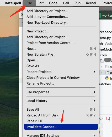Click the folder icon beside item 'p'
Viewport: 112px width, 137px height.
[107, 72]
